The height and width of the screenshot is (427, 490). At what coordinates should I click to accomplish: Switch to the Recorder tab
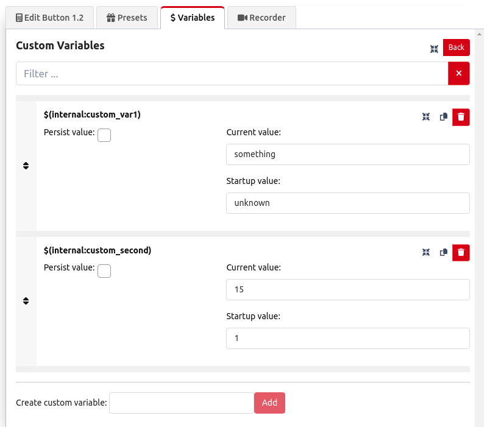coord(261,18)
